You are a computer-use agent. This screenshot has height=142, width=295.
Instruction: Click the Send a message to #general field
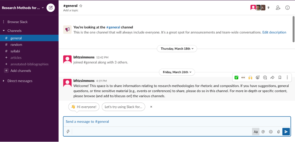[177, 121]
